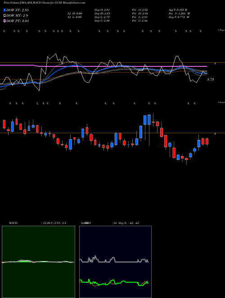Click the 'Pre C: 2.84' value
This screenshot has width=225, height=298.
[140, 21]
